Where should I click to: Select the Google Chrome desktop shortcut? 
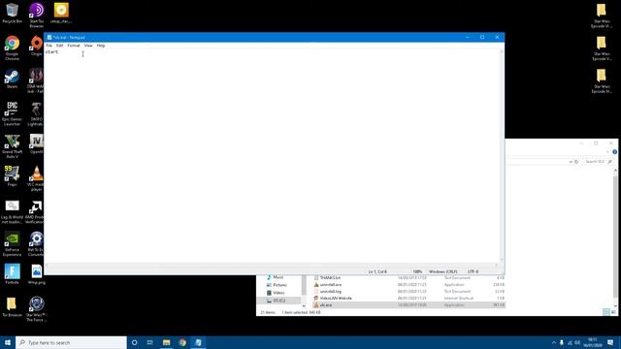(12, 48)
